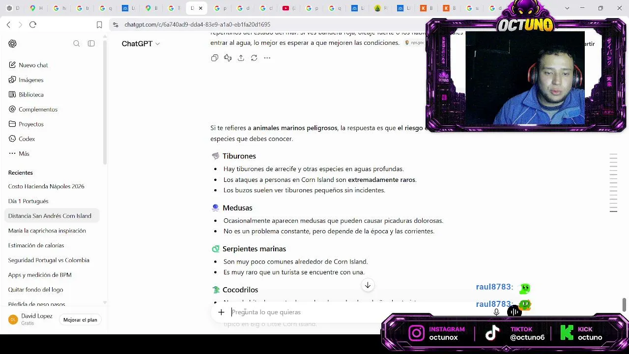Image resolution: width=629 pixels, height=354 pixels.
Task: Click the nps.gov source citation
Action: 414,43
